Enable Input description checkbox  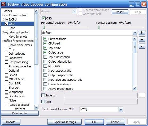(x=45, y=57)
